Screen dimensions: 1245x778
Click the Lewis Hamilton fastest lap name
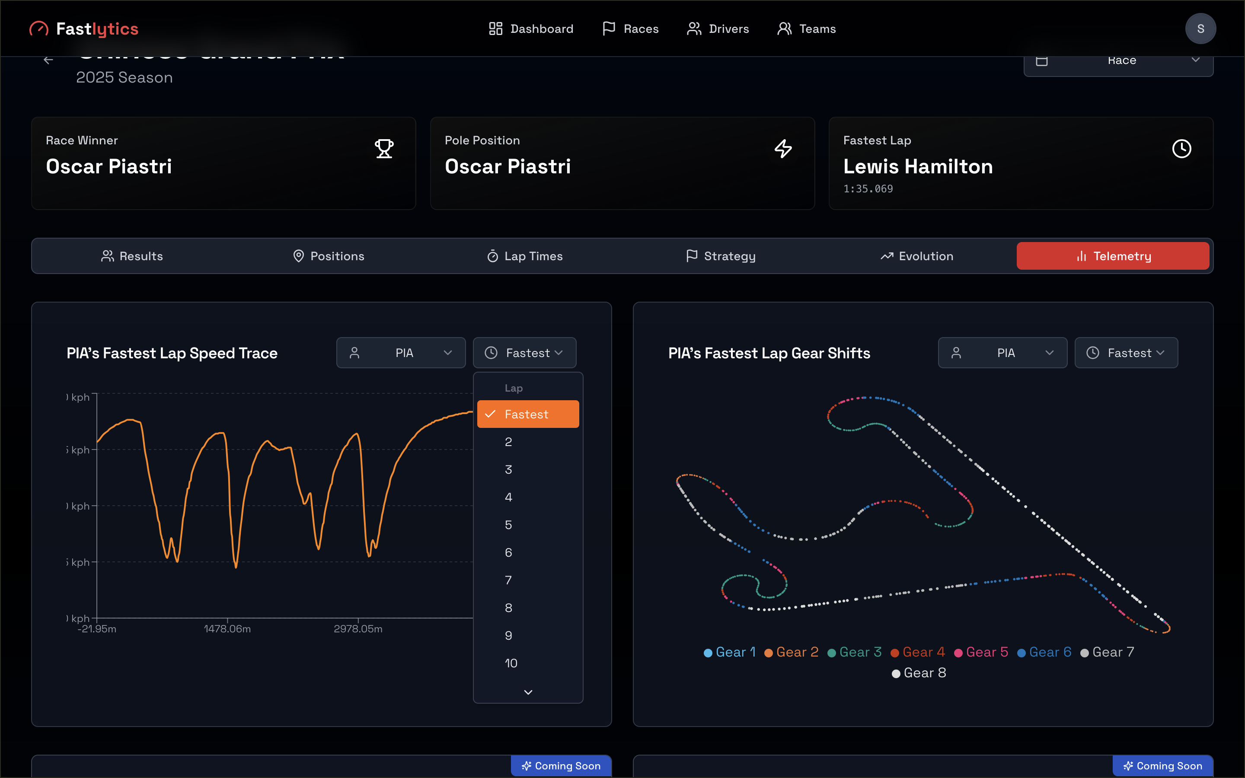[x=918, y=166]
